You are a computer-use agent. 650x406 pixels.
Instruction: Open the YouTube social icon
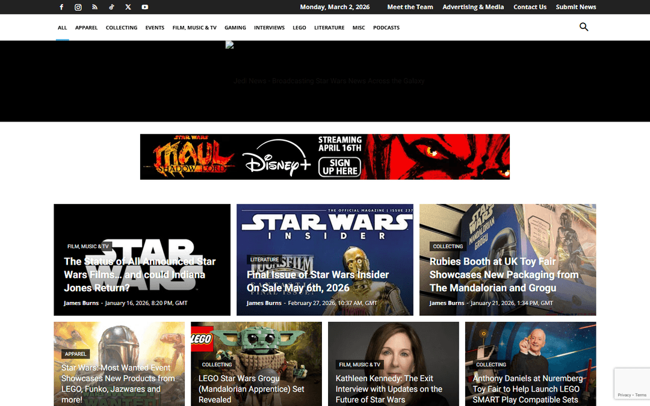pyautogui.click(x=144, y=7)
